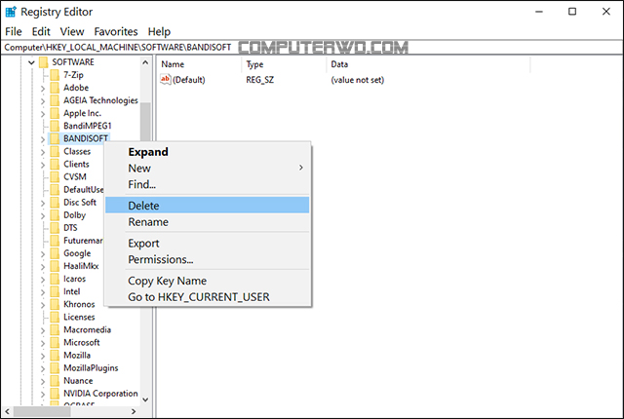Select Rename in the context menu
The height and width of the screenshot is (419, 624).
(x=208, y=222)
